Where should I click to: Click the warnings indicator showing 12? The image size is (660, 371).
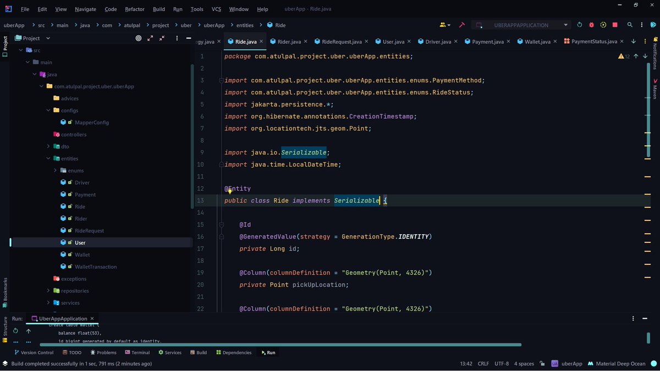(624, 56)
